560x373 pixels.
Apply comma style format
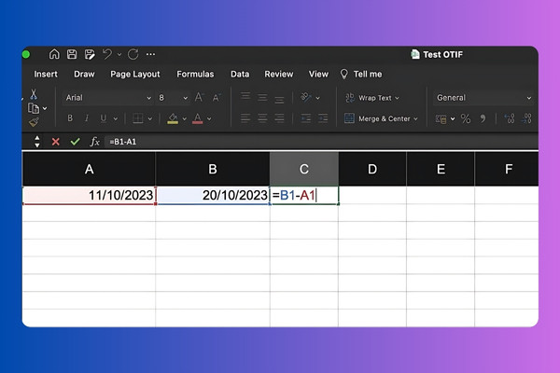click(x=483, y=118)
